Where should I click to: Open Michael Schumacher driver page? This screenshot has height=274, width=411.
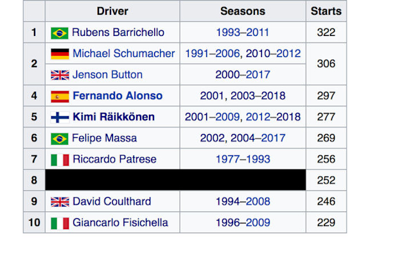click(x=123, y=53)
